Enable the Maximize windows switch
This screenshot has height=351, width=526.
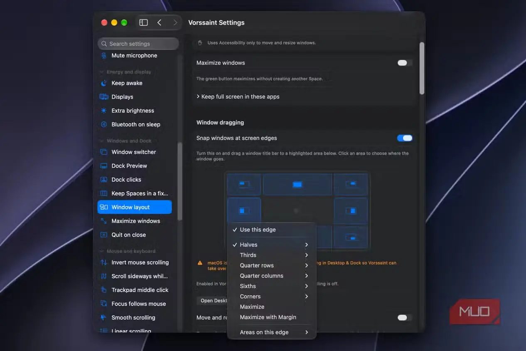tap(405, 63)
